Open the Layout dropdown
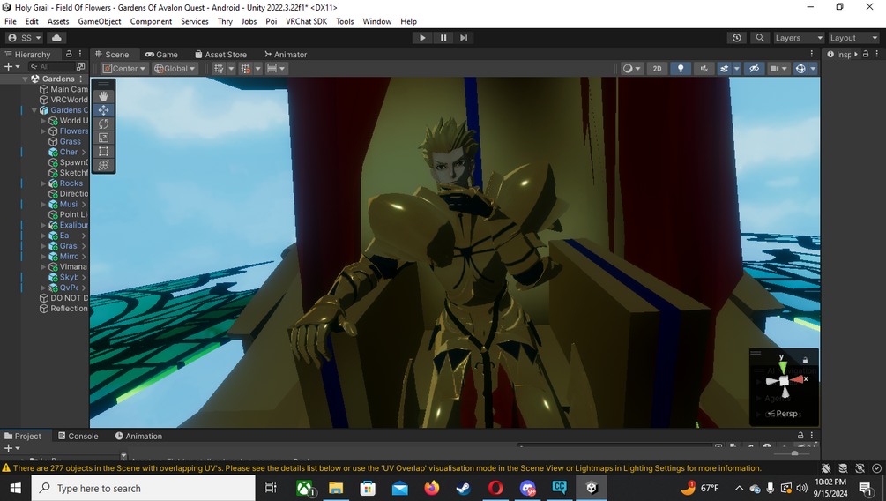886x501 pixels. click(x=853, y=38)
